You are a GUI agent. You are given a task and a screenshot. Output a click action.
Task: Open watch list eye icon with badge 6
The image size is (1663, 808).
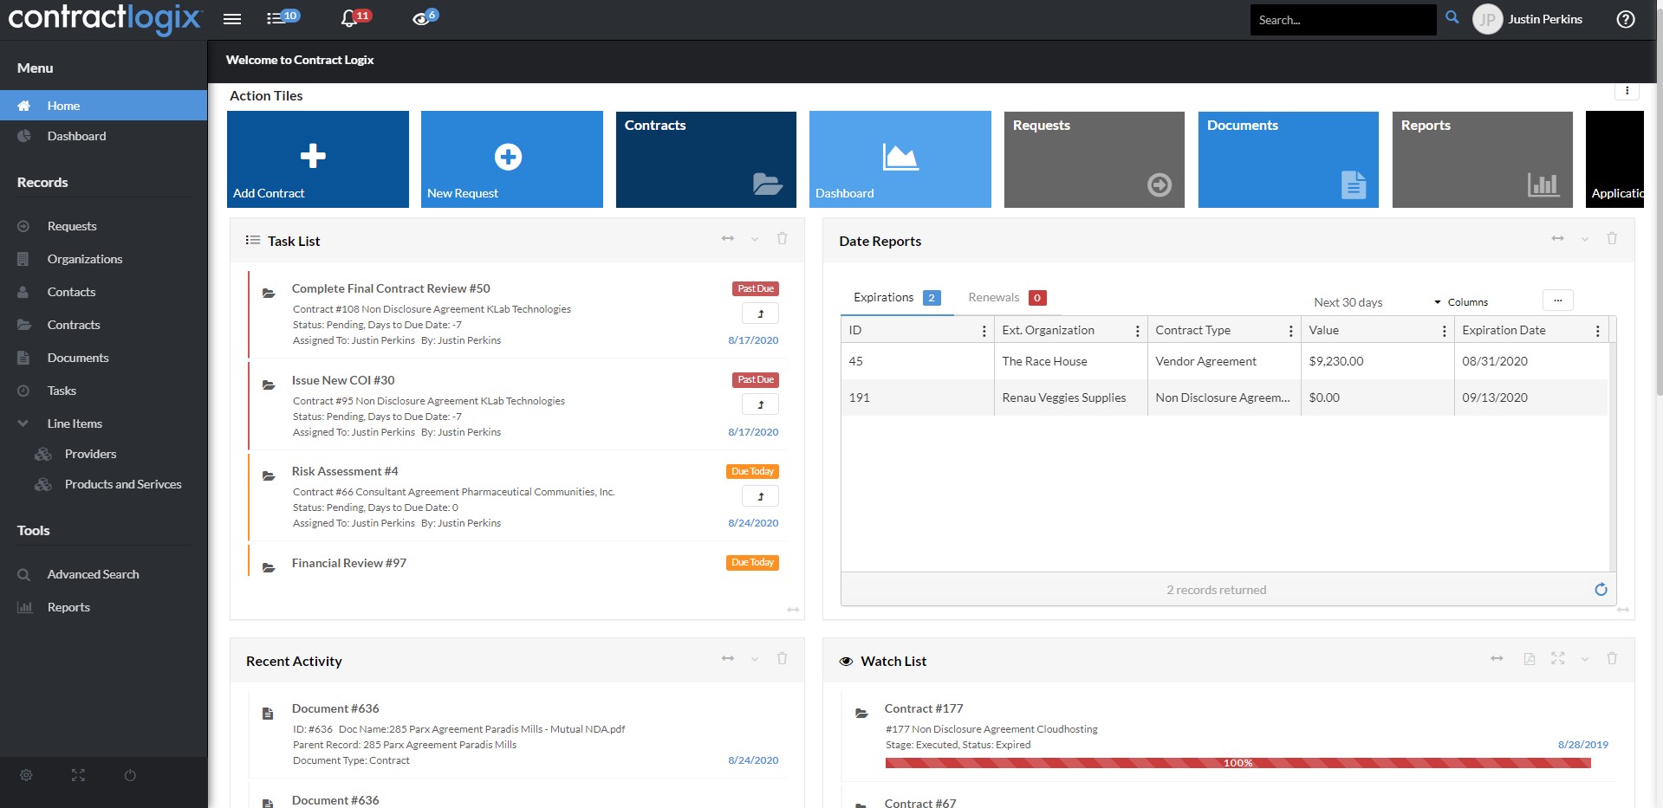(425, 17)
